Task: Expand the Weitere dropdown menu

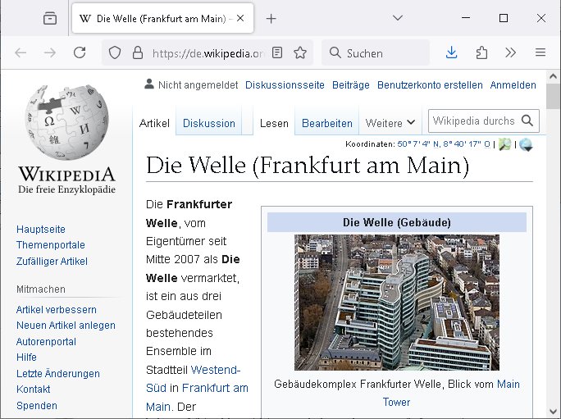Action: 390,123
